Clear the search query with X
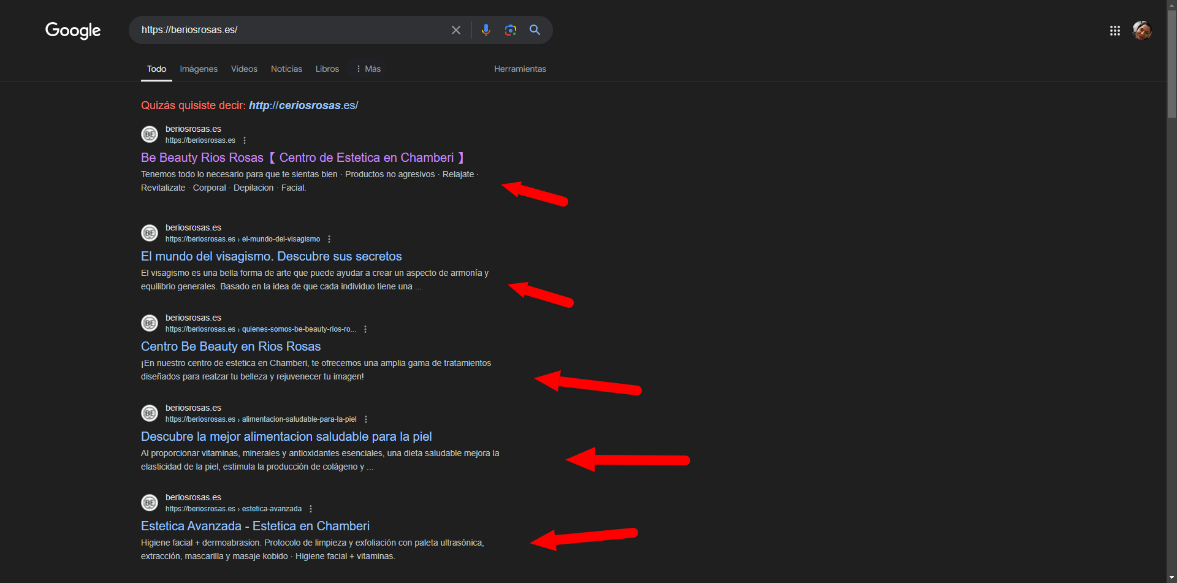The image size is (1177, 583). pos(456,30)
